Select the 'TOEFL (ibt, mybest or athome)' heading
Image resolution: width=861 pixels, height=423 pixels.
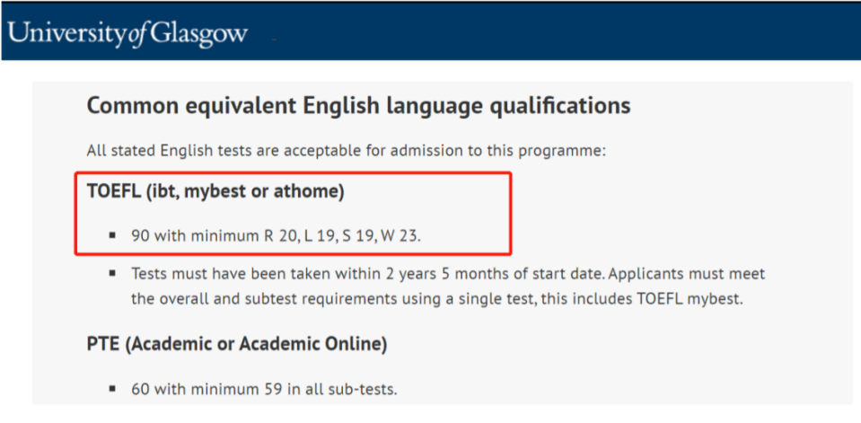[x=215, y=193]
